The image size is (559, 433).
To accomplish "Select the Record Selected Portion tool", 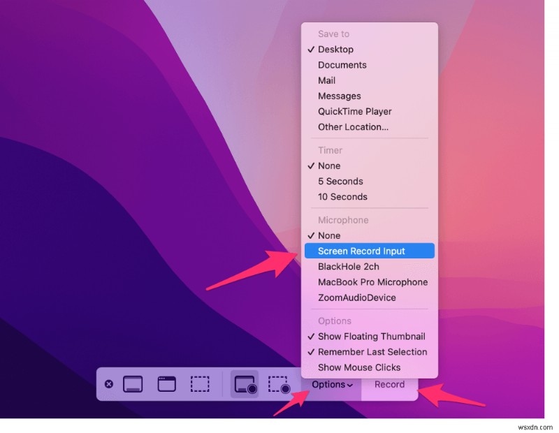I will click(279, 383).
